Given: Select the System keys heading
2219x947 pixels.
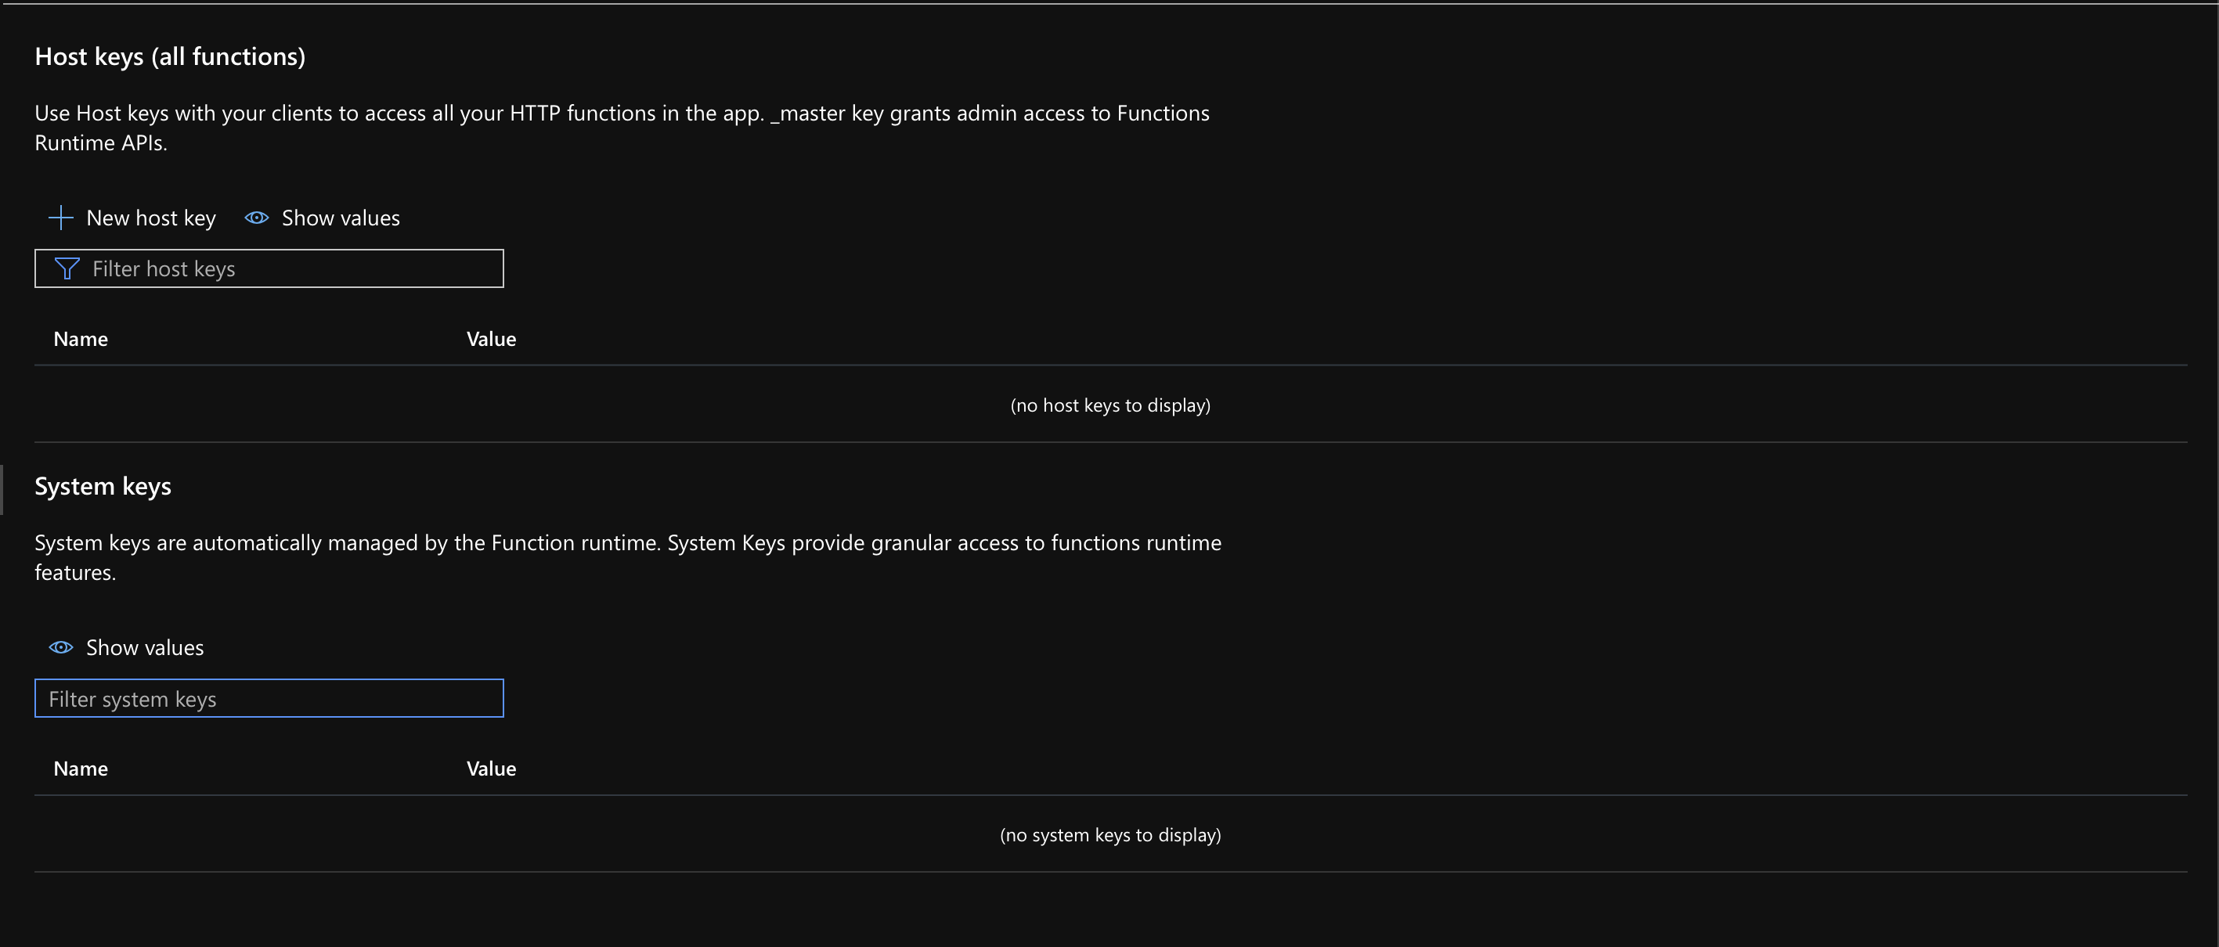Looking at the screenshot, I should [103, 485].
